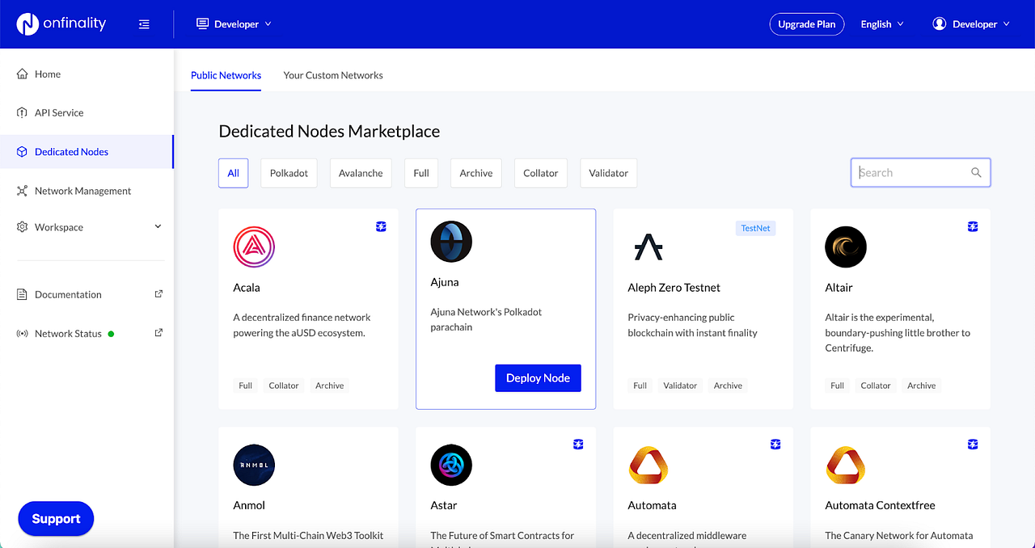Click the Network Management icon
The width and height of the screenshot is (1035, 548).
tap(23, 191)
